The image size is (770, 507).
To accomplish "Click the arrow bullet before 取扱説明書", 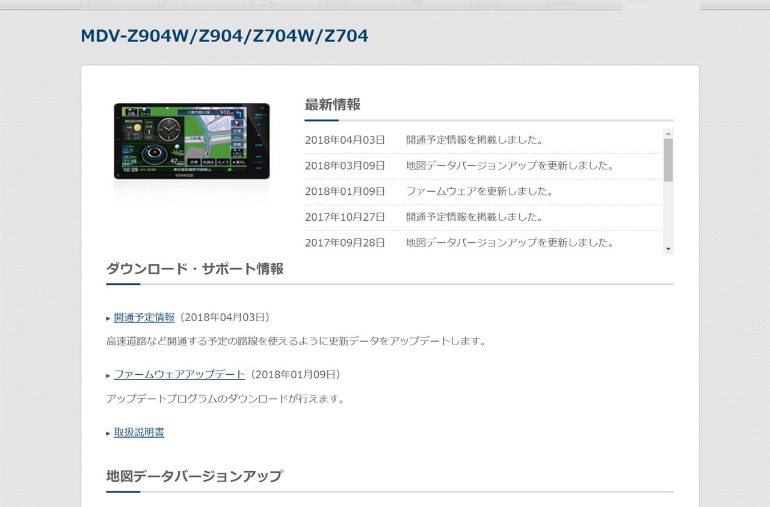I will coord(108,433).
